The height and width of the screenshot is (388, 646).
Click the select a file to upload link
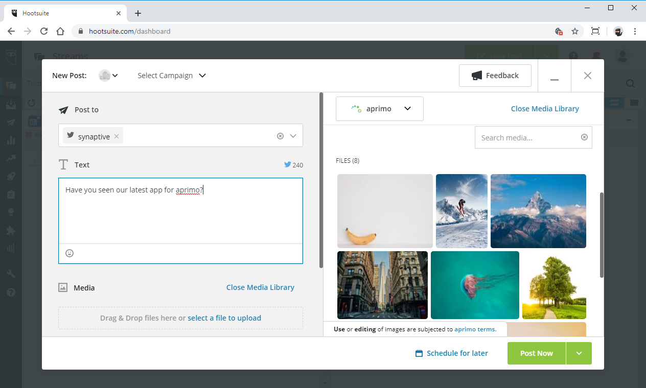(x=224, y=318)
